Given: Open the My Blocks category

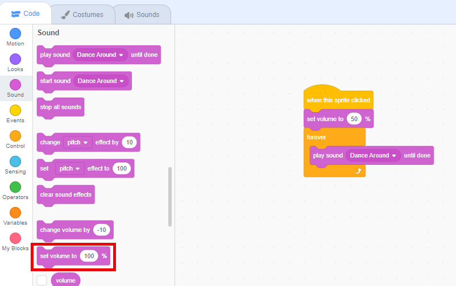Looking at the screenshot, I should click(x=15, y=238).
